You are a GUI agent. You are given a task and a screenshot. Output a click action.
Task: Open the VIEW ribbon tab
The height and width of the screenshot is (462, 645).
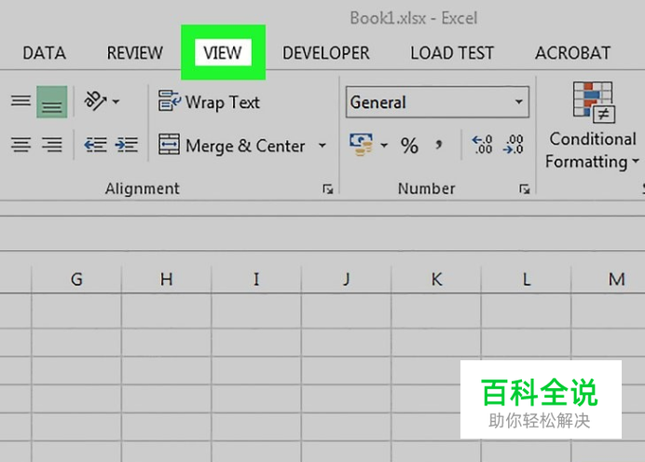(223, 52)
